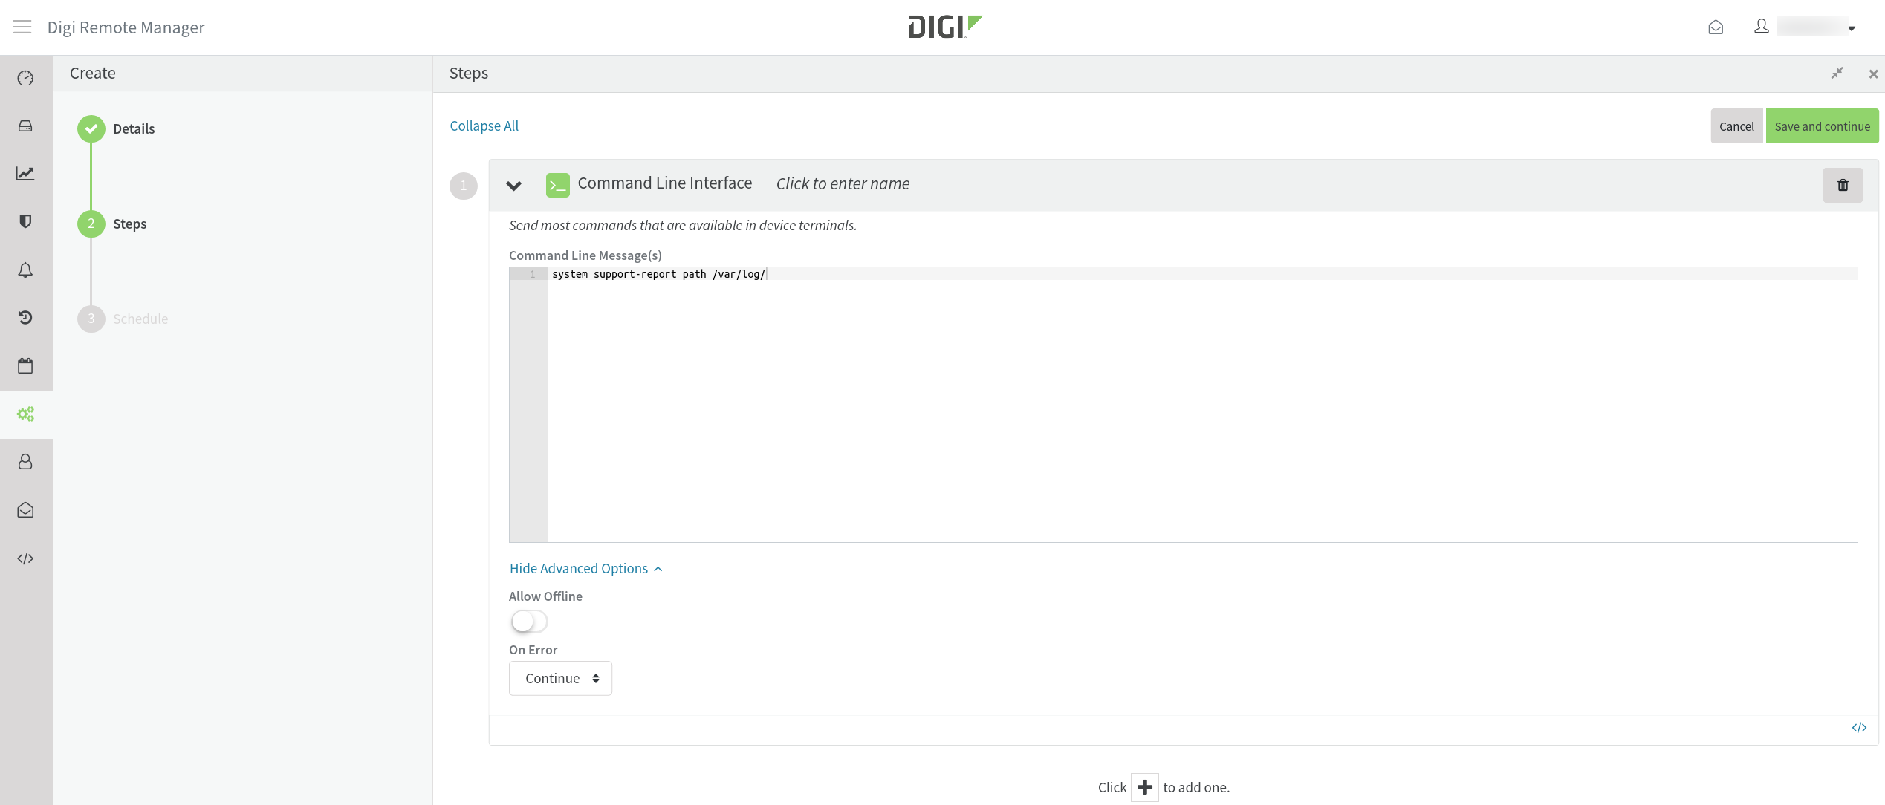
Task: Open the user account dropdown arrow
Action: [x=1852, y=29]
